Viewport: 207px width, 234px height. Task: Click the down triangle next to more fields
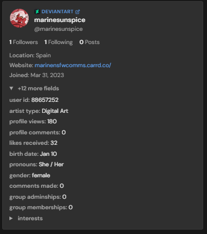pos(11,89)
